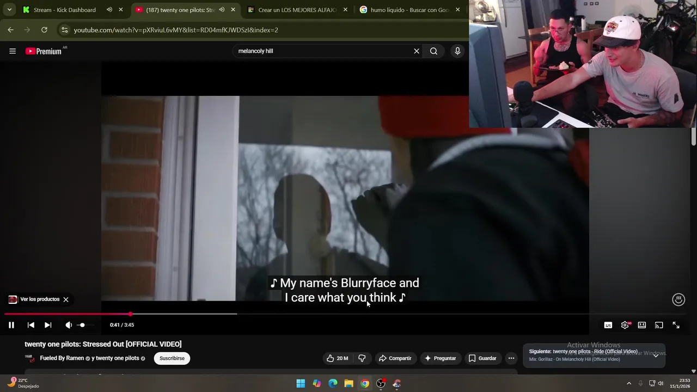Start voice search with microphone
This screenshot has height=392, width=697.
(457, 51)
